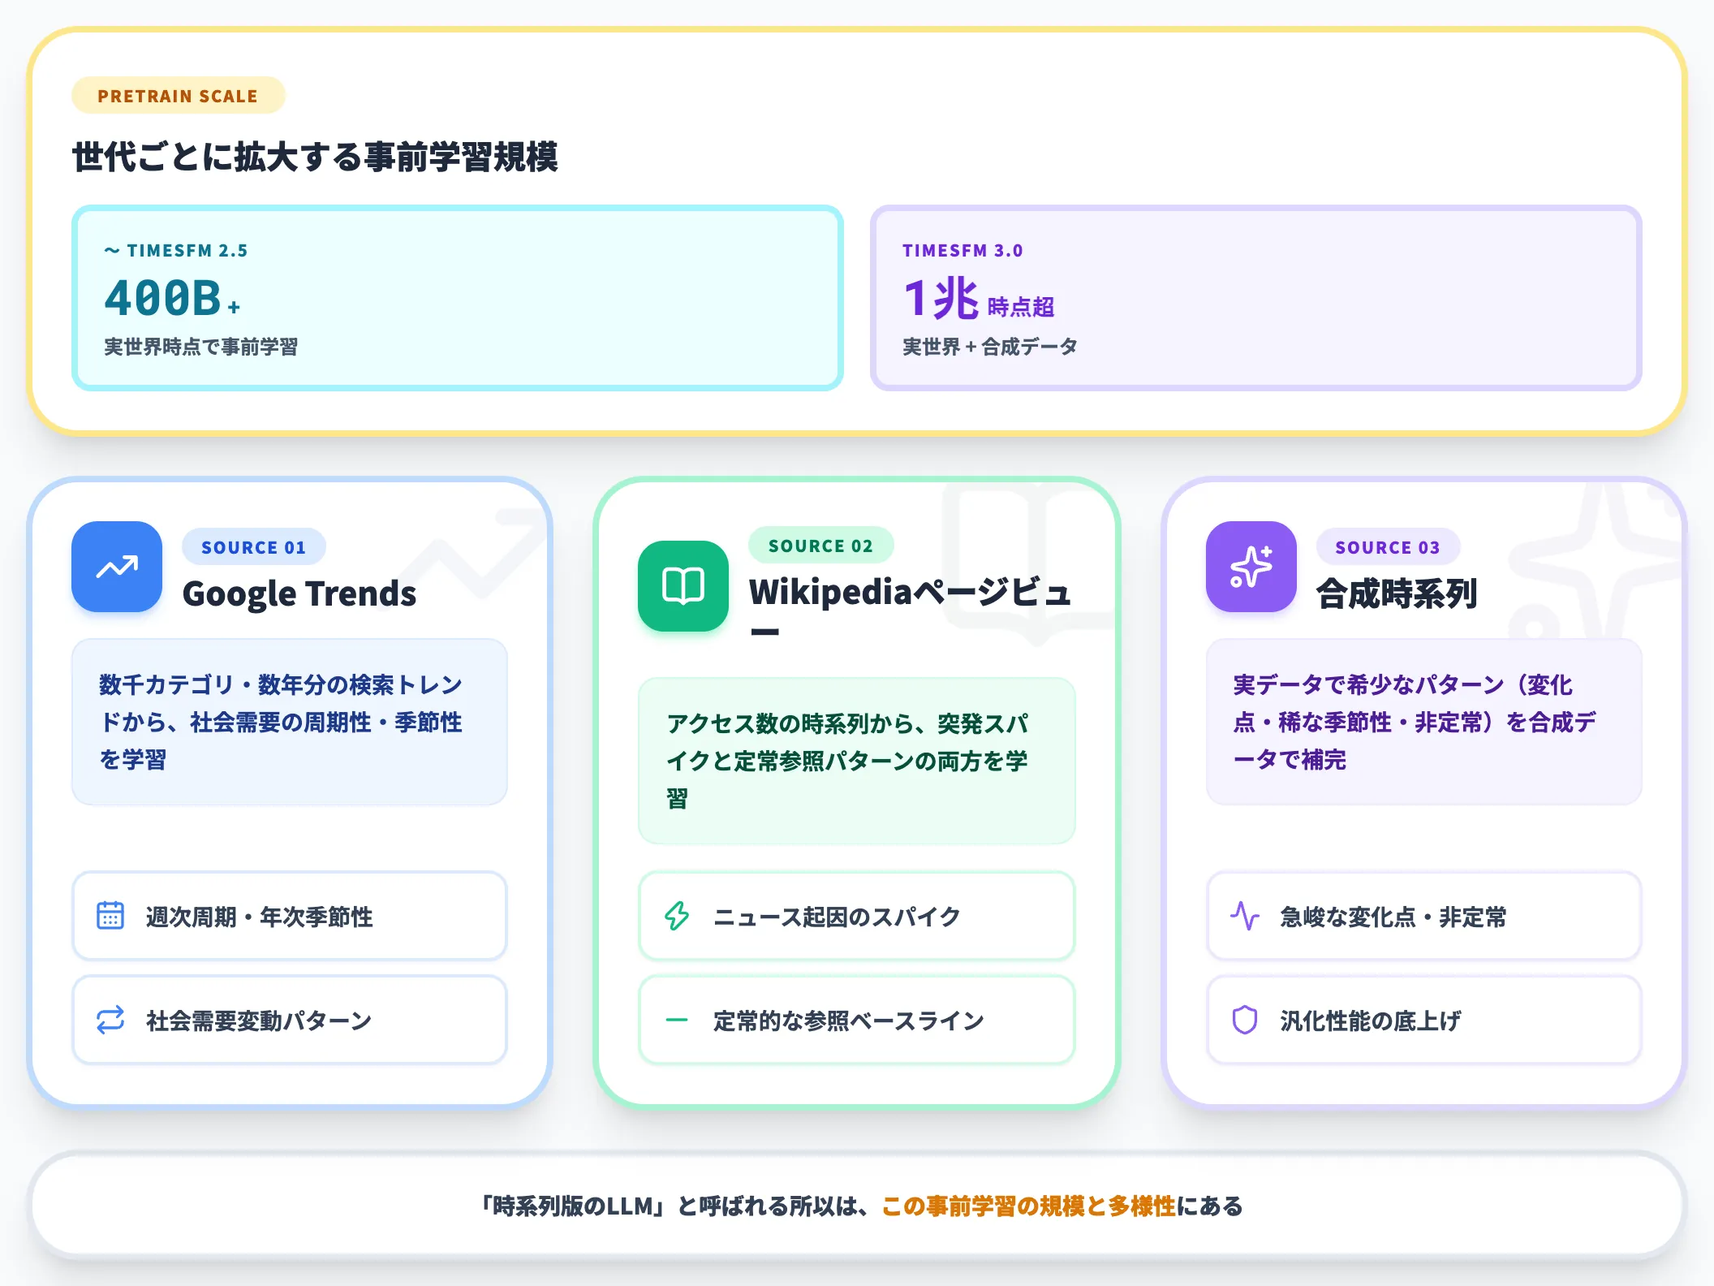Screen dimensions: 1714x1286
Task: Click the description starting 実データで希少なパターン
Action: [1424, 722]
